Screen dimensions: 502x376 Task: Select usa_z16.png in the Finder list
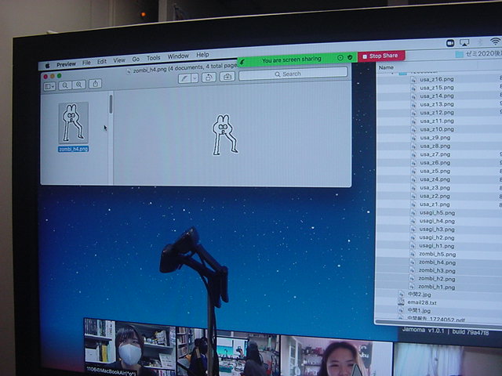(437, 79)
